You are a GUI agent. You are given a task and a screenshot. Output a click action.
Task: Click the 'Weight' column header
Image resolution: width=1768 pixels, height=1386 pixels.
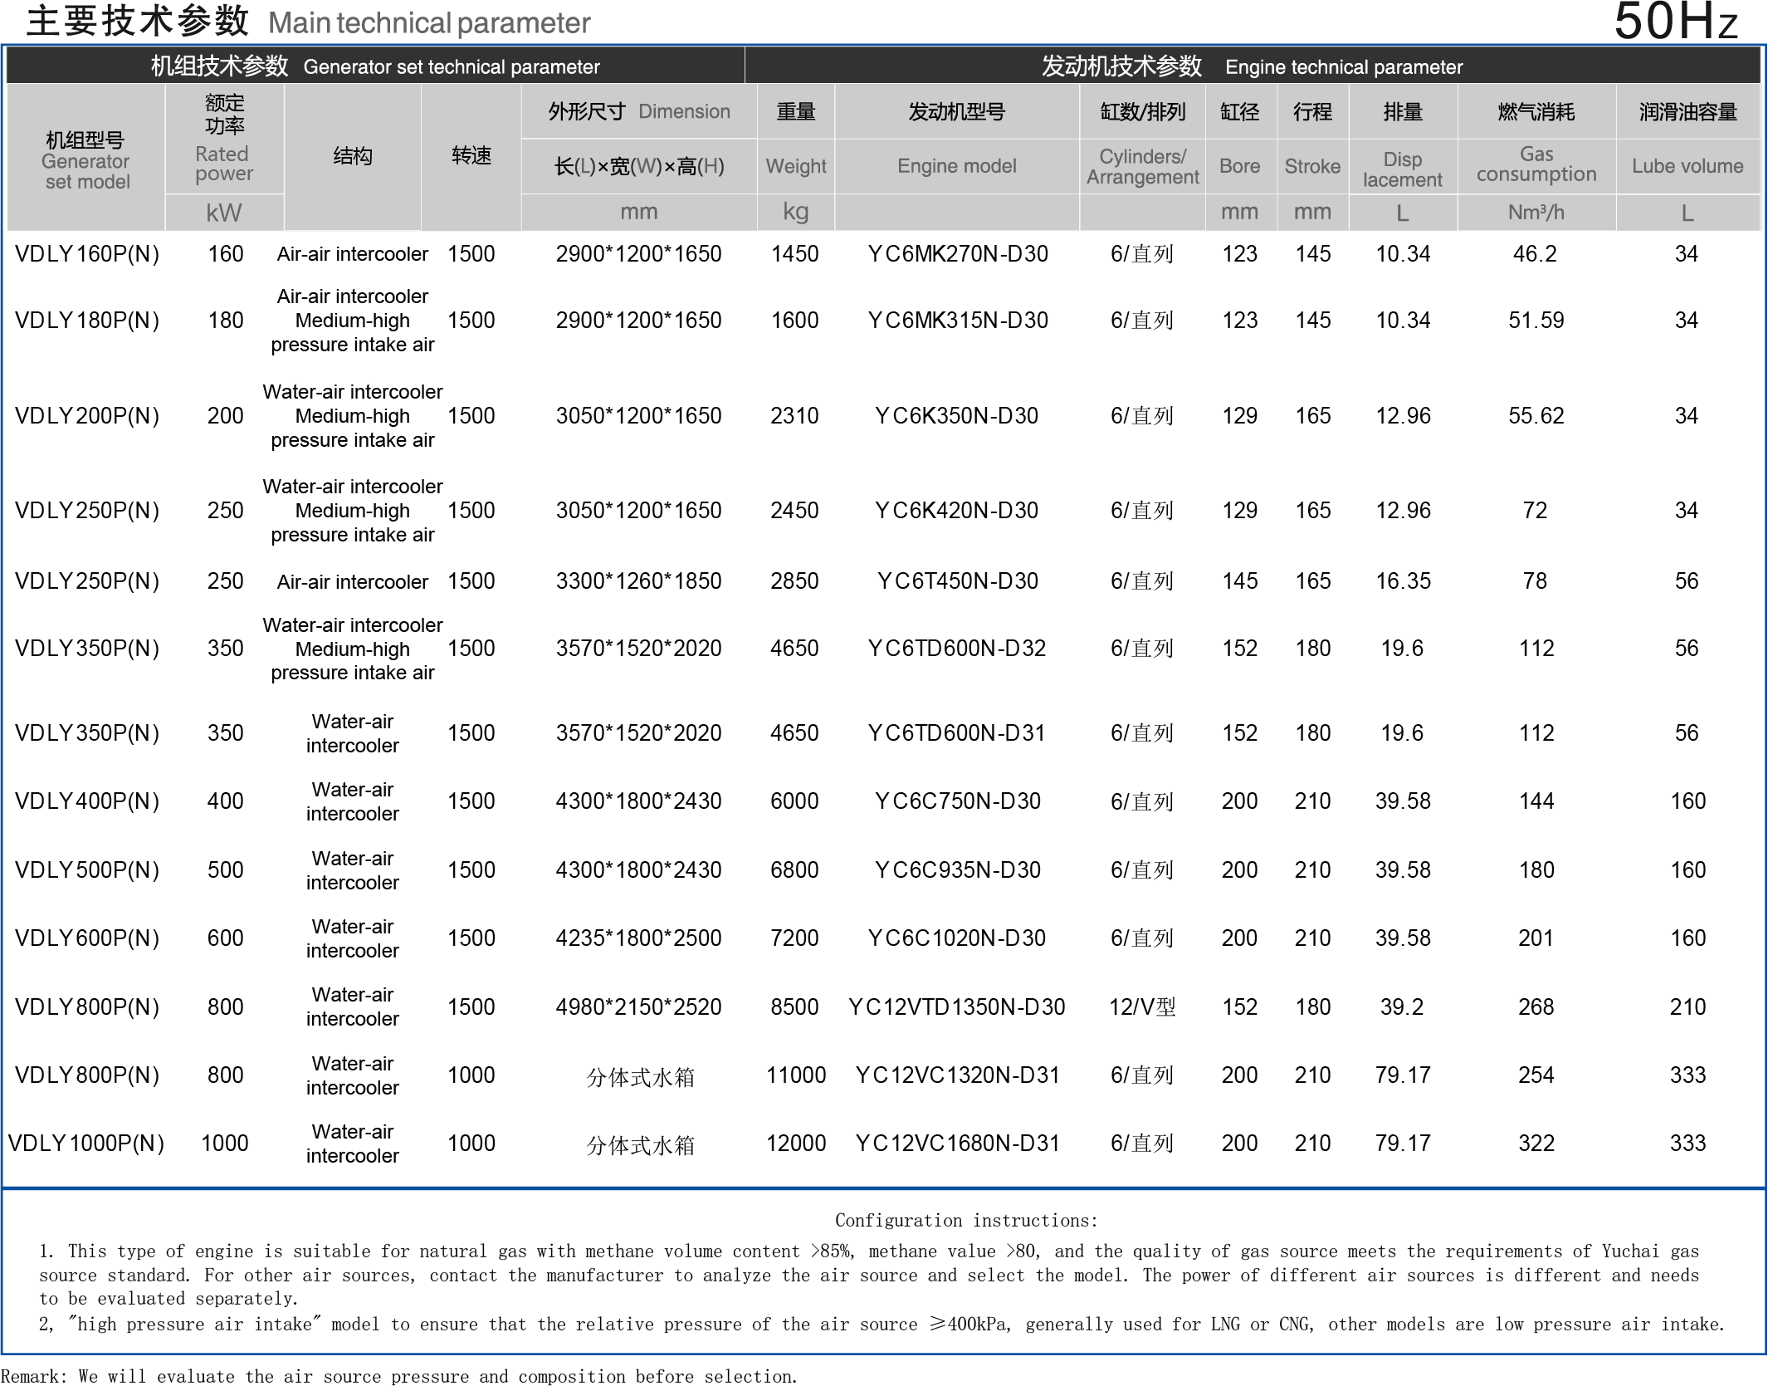click(796, 165)
